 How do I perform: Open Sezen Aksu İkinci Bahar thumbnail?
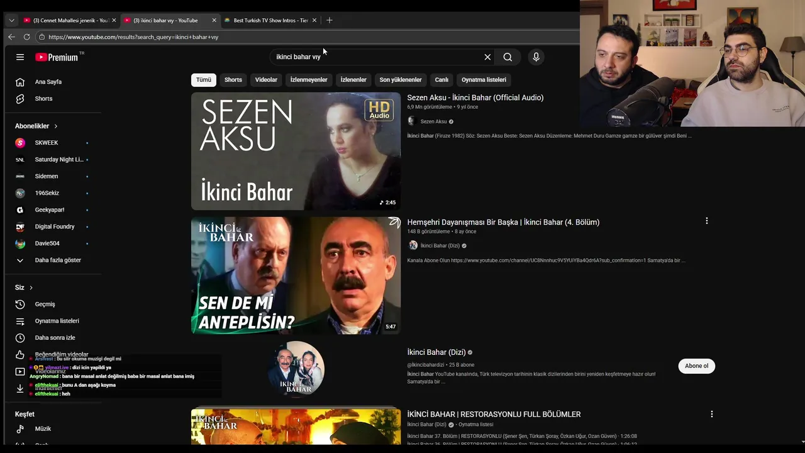point(296,151)
